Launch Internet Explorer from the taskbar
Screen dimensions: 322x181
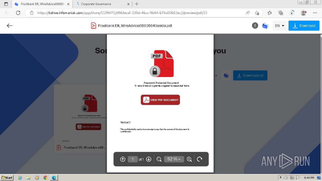click(20, 178)
